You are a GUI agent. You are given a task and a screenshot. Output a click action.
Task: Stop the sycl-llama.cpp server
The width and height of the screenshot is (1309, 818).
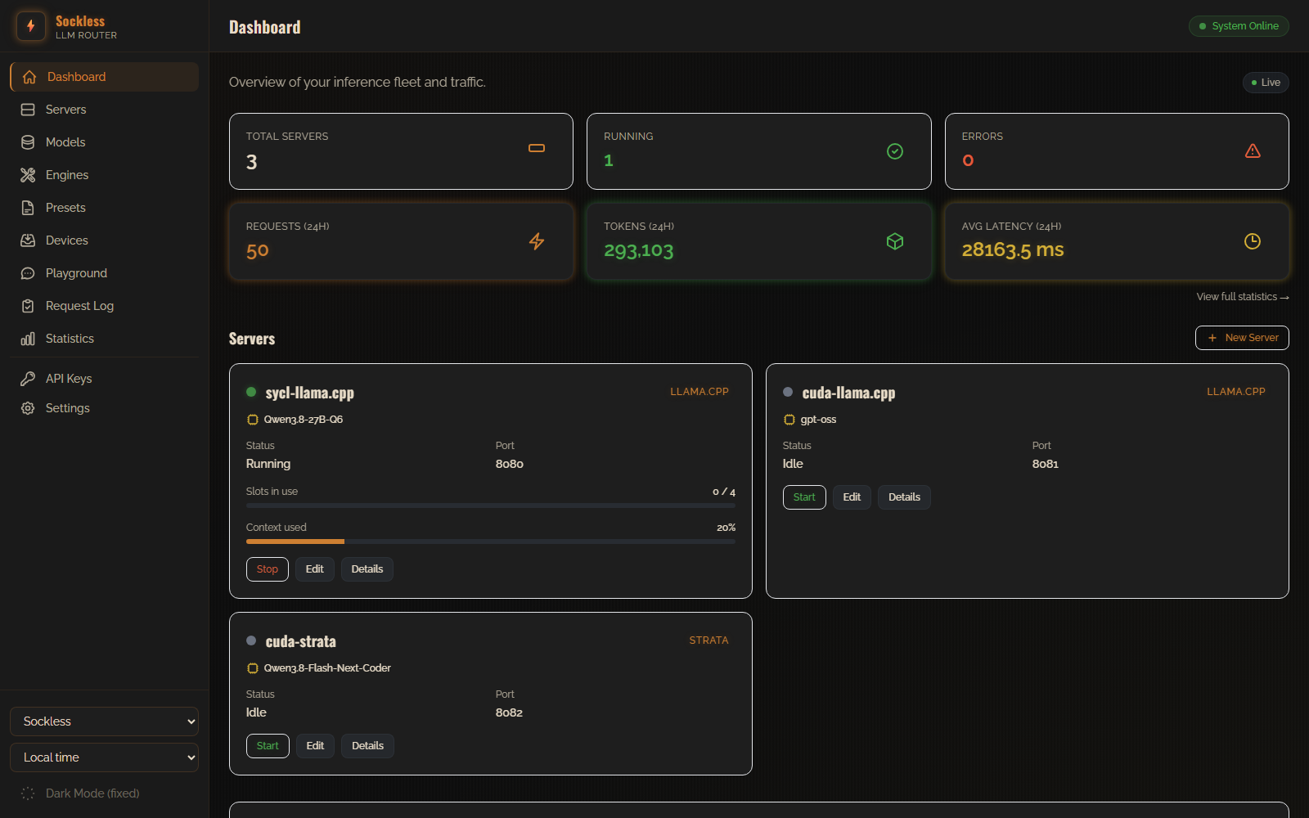pyautogui.click(x=268, y=569)
